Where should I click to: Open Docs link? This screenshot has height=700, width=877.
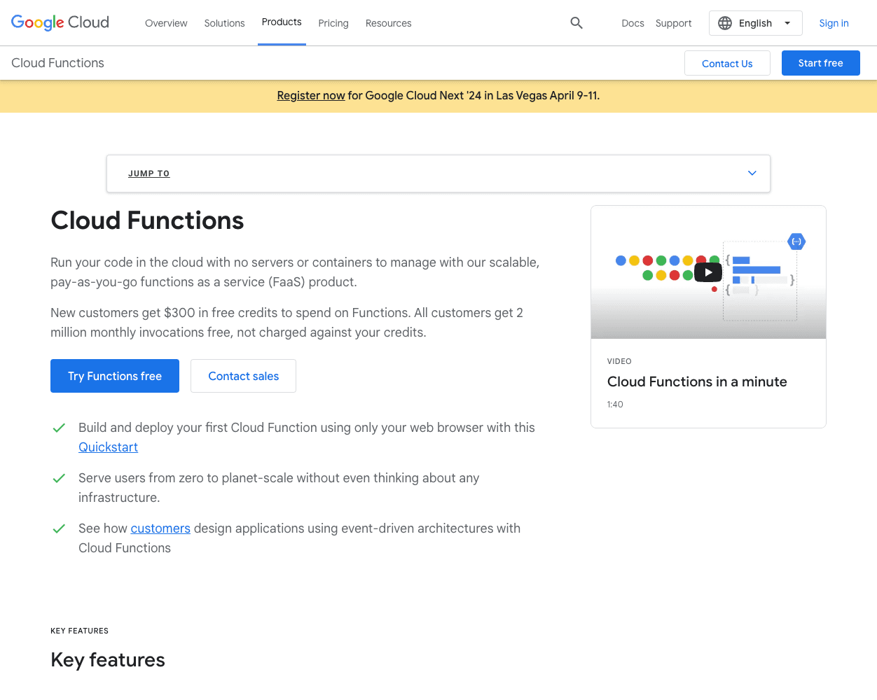(x=633, y=23)
